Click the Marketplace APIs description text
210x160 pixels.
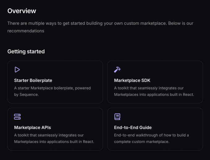(54, 138)
